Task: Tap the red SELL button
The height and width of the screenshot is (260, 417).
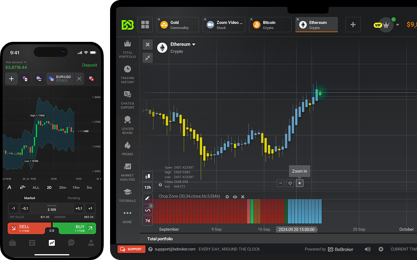Action: pyautogui.click(x=29, y=228)
